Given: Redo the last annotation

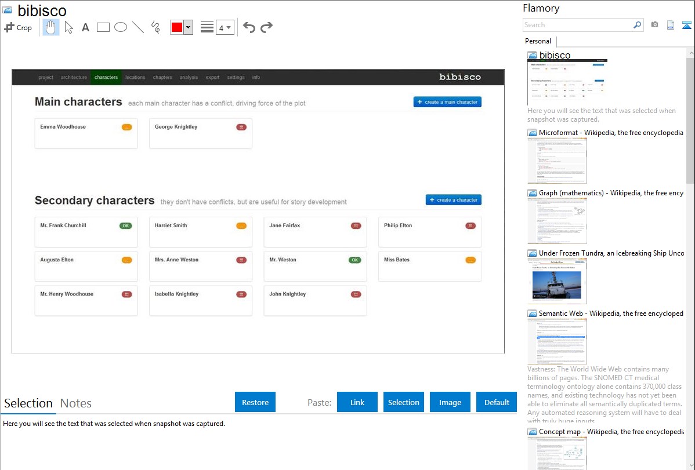Looking at the screenshot, I should (266, 27).
